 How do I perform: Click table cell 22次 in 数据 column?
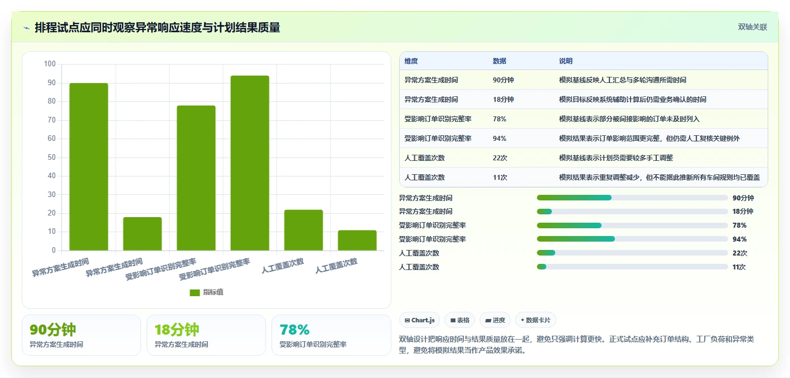(x=500, y=158)
